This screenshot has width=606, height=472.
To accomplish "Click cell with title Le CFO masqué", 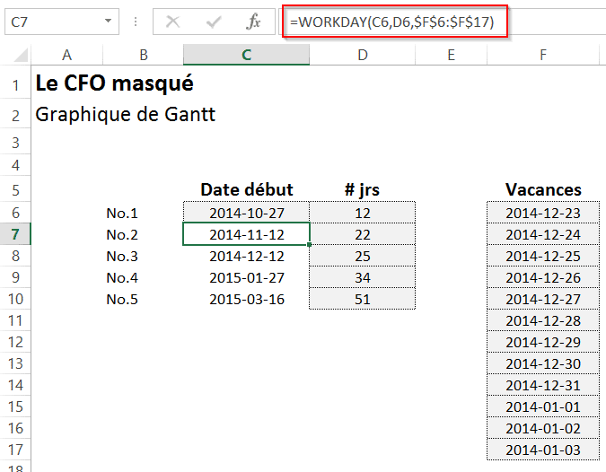I will (x=113, y=84).
